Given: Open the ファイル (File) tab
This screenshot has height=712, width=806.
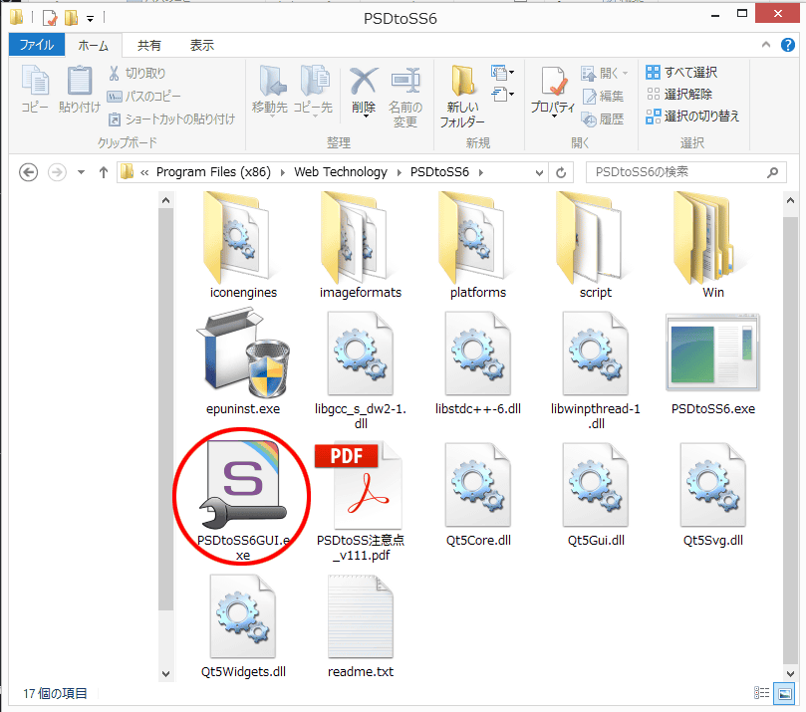Looking at the screenshot, I should (37, 45).
